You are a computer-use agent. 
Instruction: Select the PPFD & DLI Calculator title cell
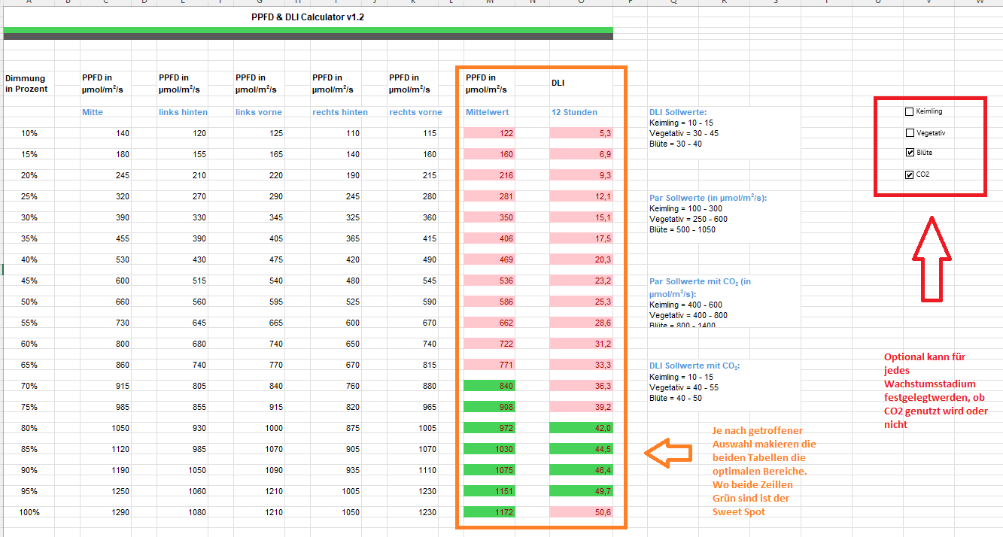click(x=308, y=17)
